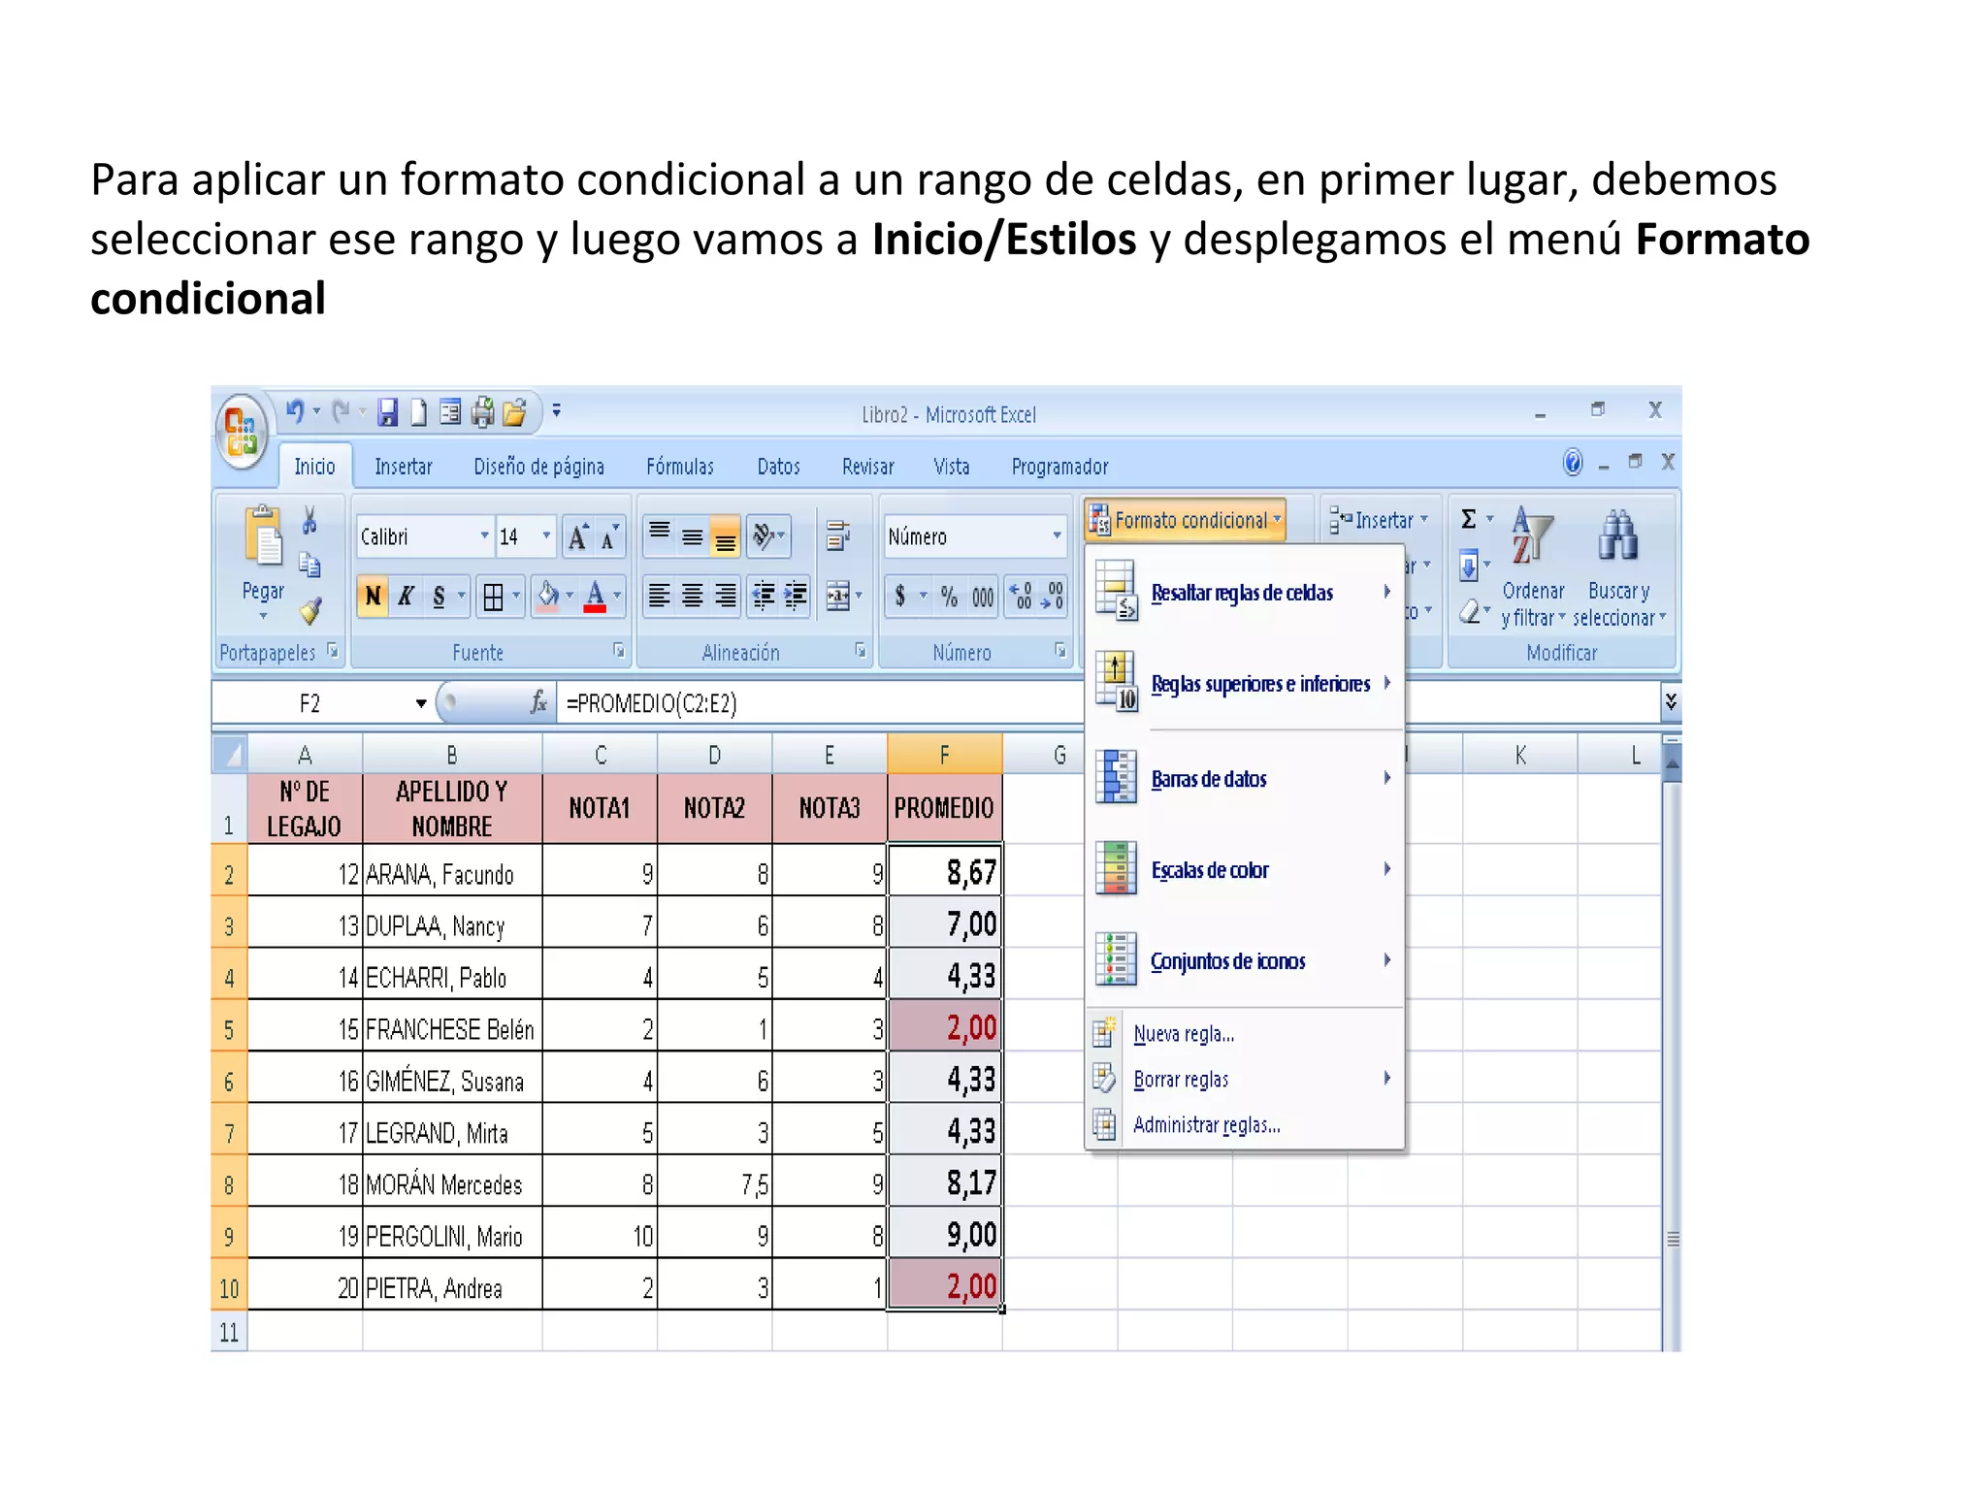
Task: Click the red font color A
Action: (595, 596)
